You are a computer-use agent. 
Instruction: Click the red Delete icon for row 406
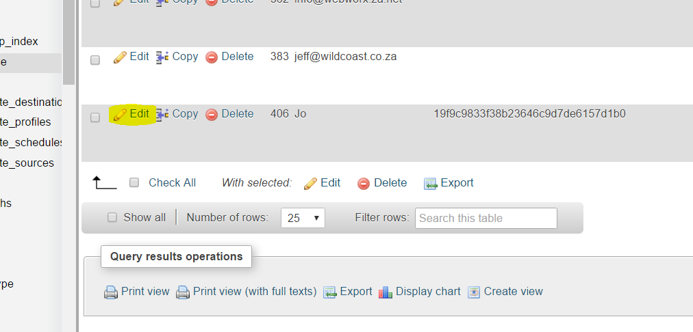pos(212,115)
